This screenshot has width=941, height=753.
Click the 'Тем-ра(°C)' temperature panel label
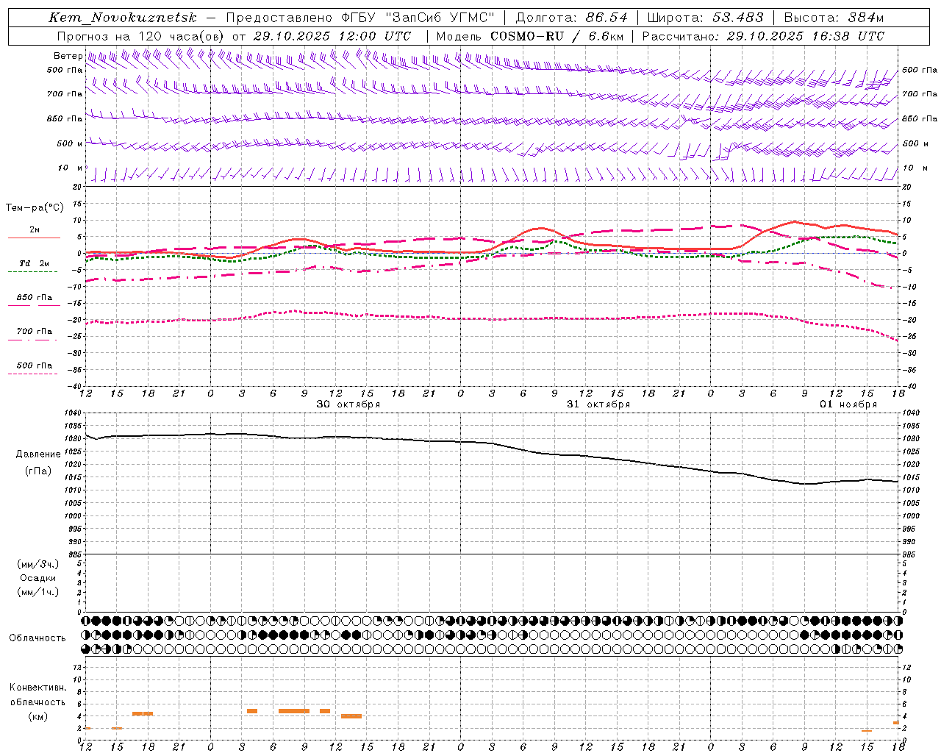(x=34, y=208)
